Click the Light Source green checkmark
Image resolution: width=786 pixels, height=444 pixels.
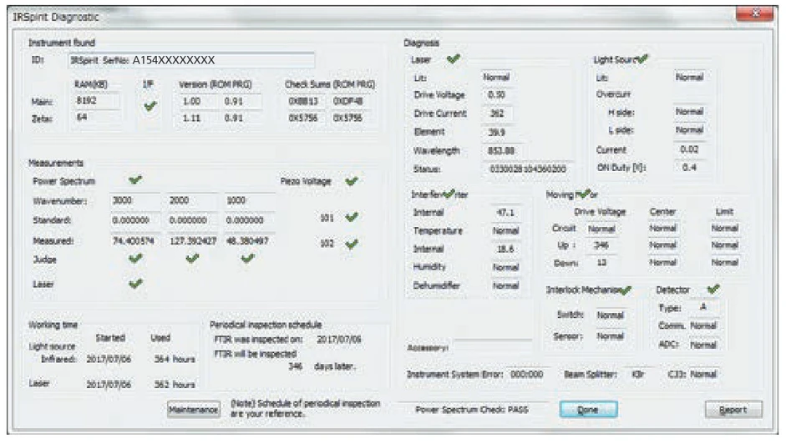pyautogui.click(x=644, y=59)
